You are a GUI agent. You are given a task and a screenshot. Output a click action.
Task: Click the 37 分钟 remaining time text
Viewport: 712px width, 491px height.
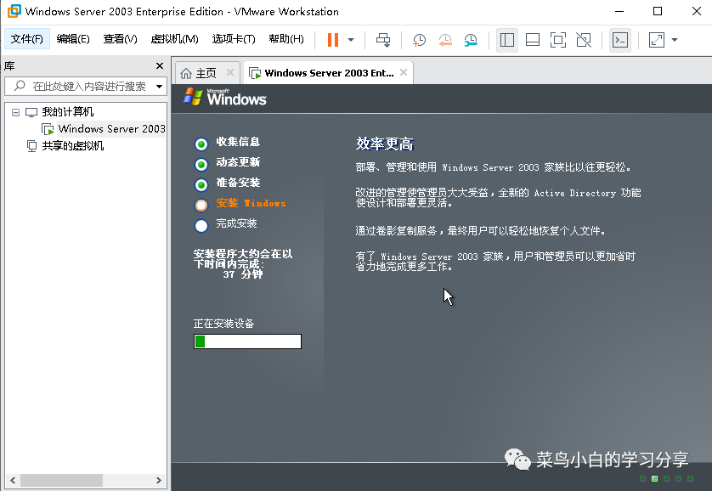pos(243,274)
